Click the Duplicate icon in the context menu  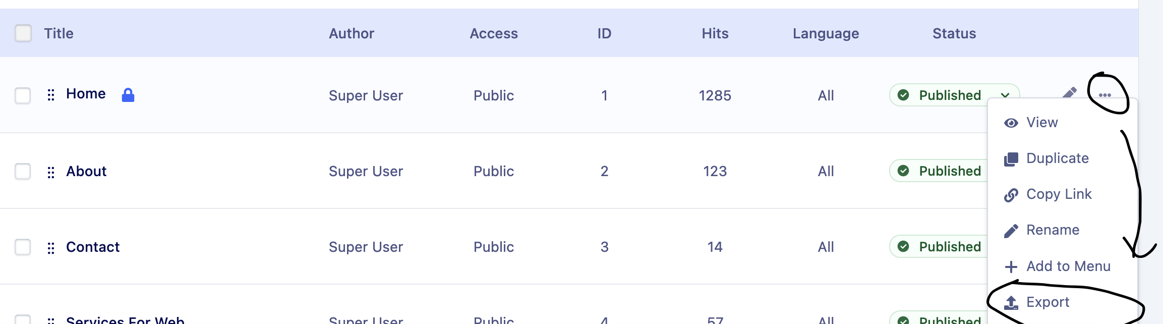click(1011, 159)
